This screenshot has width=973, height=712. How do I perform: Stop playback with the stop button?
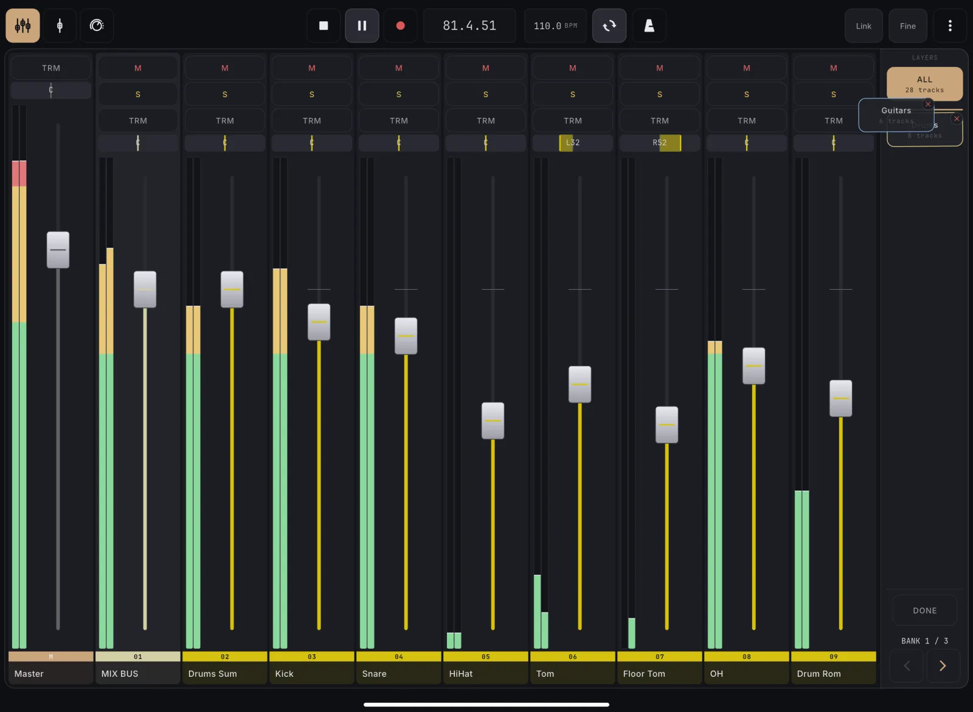[x=324, y=26]
